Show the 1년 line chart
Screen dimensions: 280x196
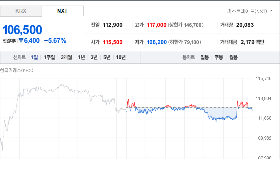coord(82,57)
